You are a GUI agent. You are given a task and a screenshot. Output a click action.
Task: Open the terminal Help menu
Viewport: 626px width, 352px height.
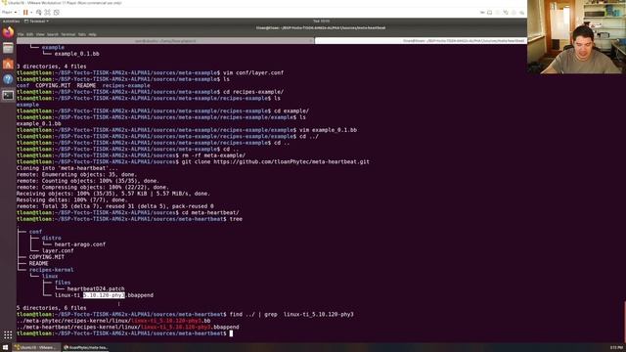(x=93, y=35)
